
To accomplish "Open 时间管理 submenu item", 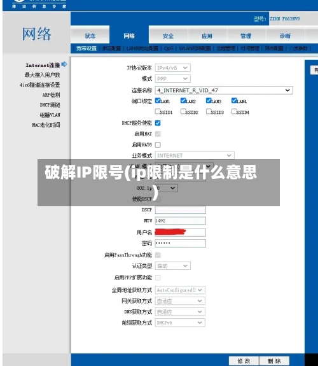I will [x=250, y=48].
